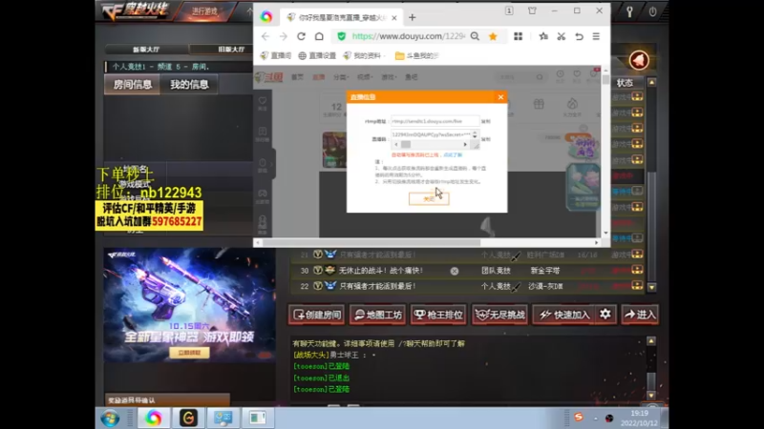The height and width of the screenshot is (429, 764).
Task: Click the rtmp address field
Action: tap(435, 121)
